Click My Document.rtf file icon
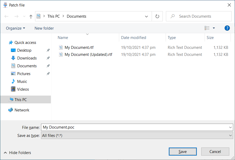Image resolution: width=235 pixels, height=160 pixels. point(61,47)
